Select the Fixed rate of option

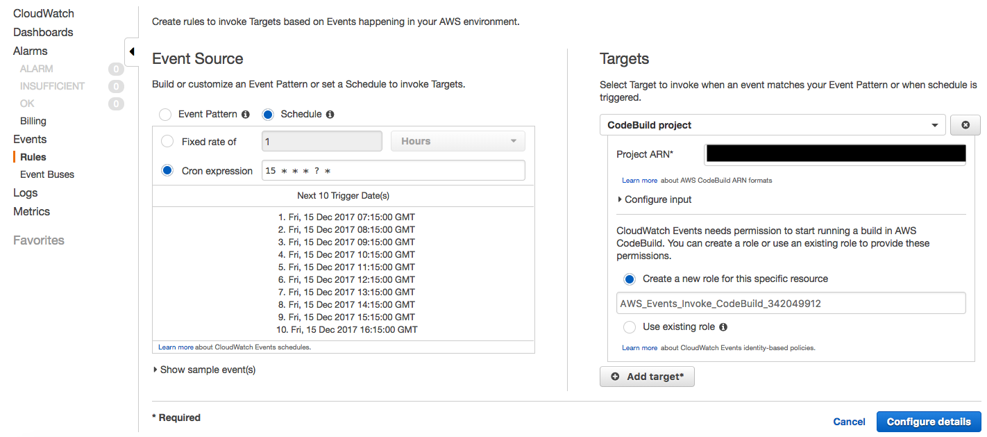(166, 141)
